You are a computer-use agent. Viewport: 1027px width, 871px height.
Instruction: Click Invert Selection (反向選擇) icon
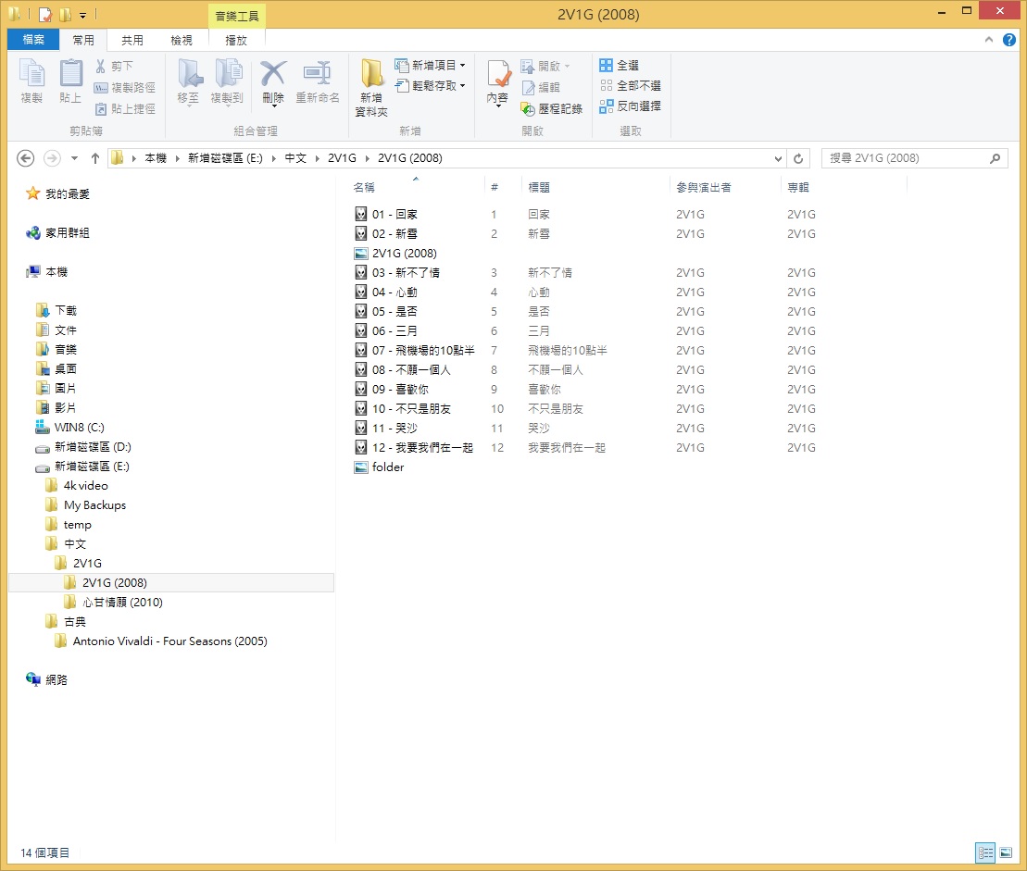607,106
